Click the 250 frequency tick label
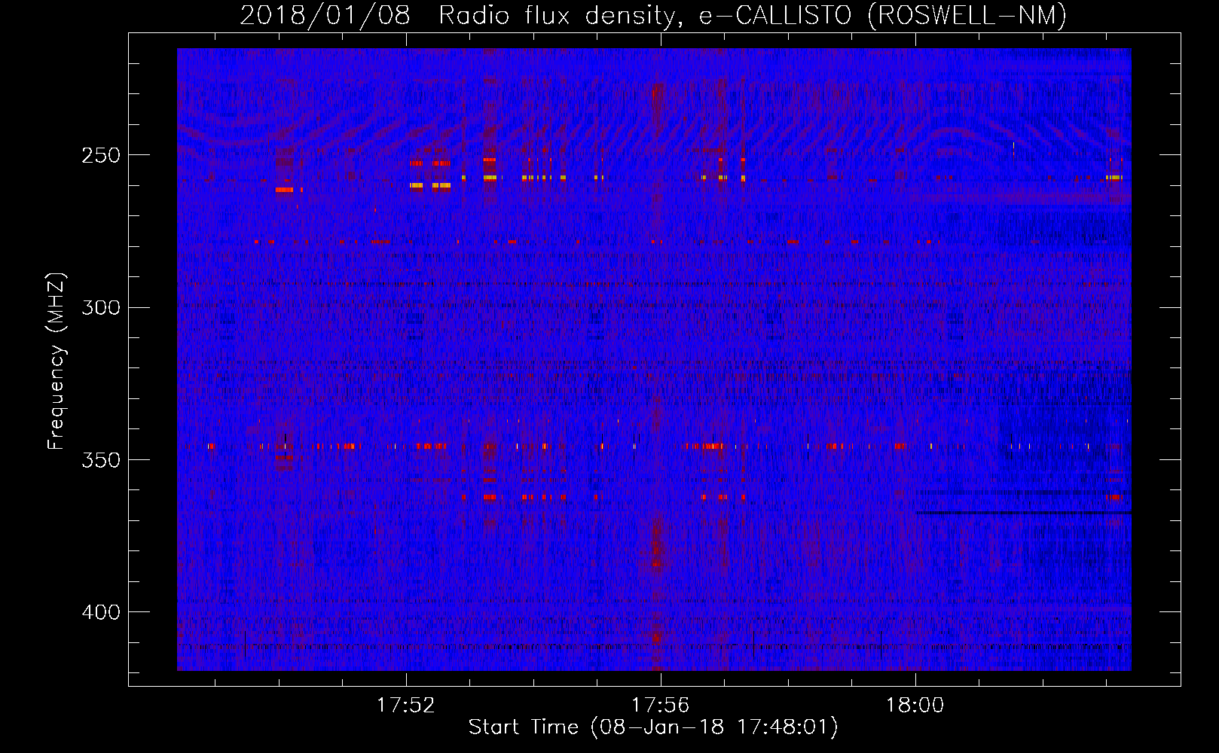The width and height of the screenshot is (1219, 753). [x=101, y=156]
